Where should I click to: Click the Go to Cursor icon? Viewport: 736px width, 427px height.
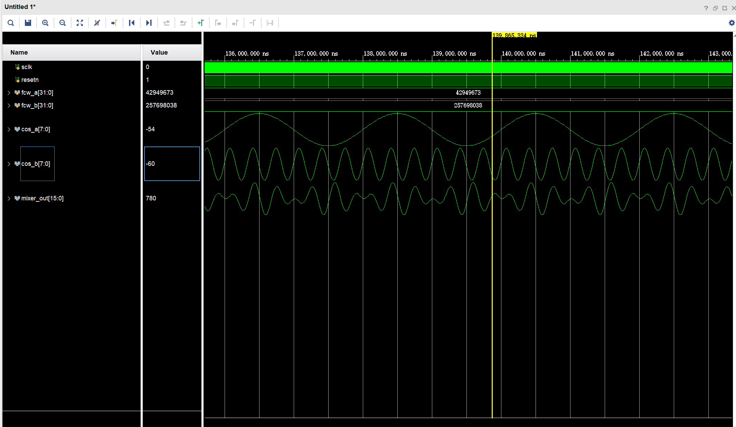[114, 23]
